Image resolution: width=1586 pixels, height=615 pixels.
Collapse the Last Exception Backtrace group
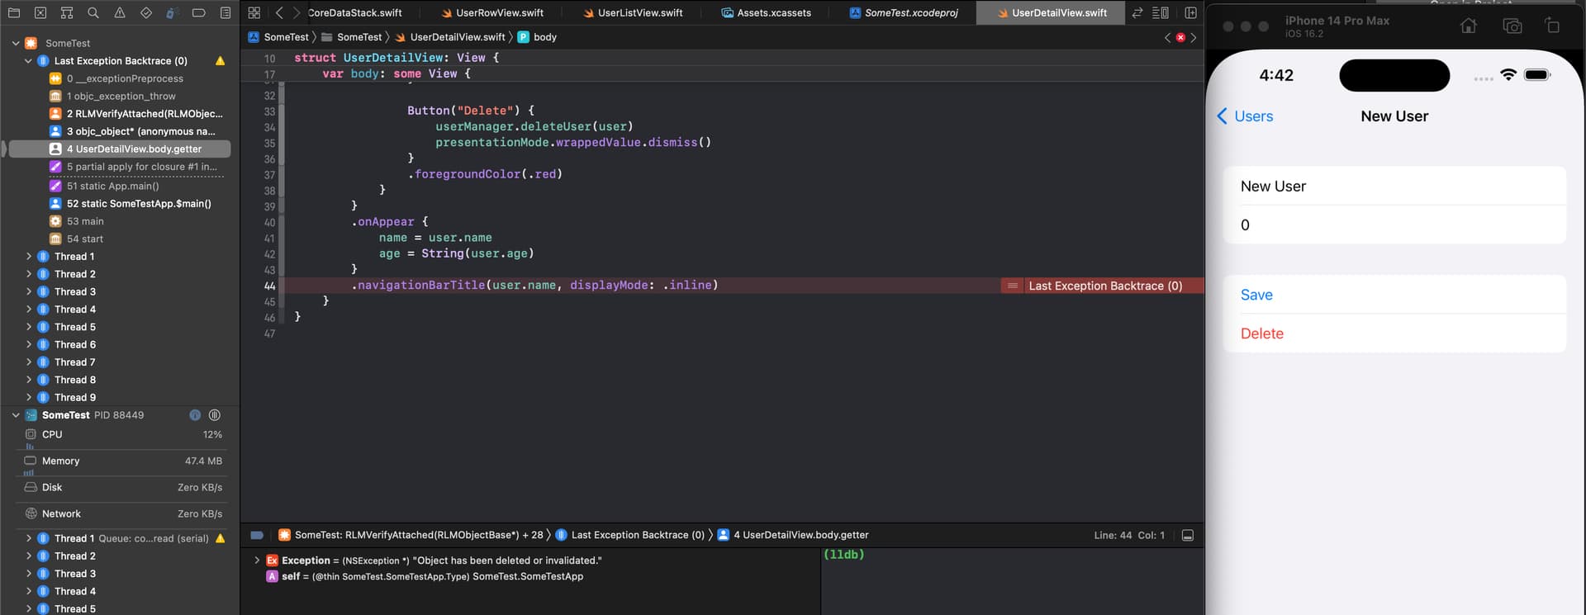[29, 61]
